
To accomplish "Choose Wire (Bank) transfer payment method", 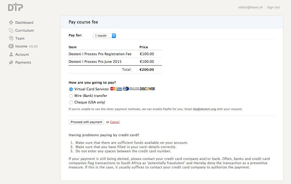I will click(71, 96).
